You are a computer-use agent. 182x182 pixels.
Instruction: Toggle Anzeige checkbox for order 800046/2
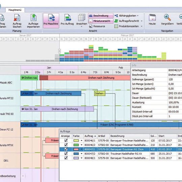[x=66, y=145]
